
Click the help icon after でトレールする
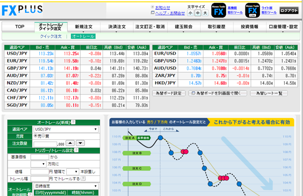(83, 178)
